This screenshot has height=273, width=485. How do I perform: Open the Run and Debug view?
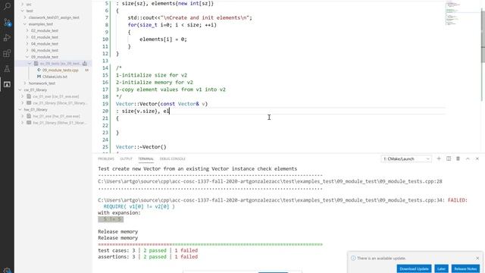point(7,38)
